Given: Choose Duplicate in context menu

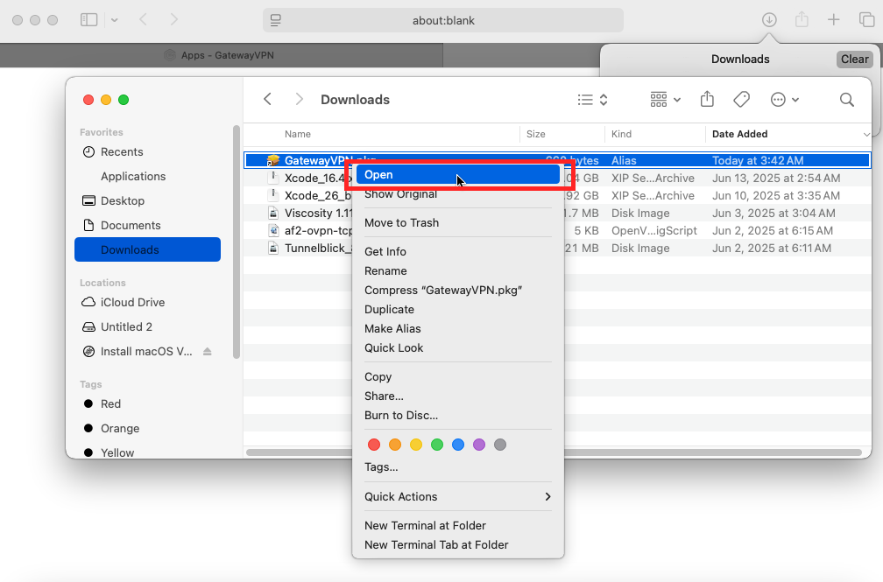Looking at the screenshot, I should tap(458, 309).
